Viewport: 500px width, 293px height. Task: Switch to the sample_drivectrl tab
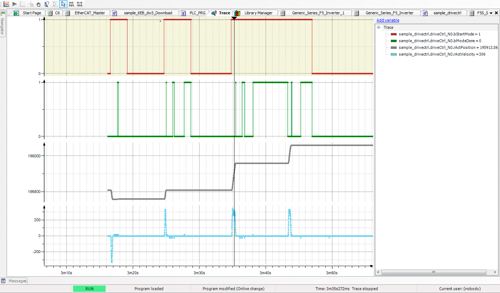pyautogui.click(x=447, y=13)
